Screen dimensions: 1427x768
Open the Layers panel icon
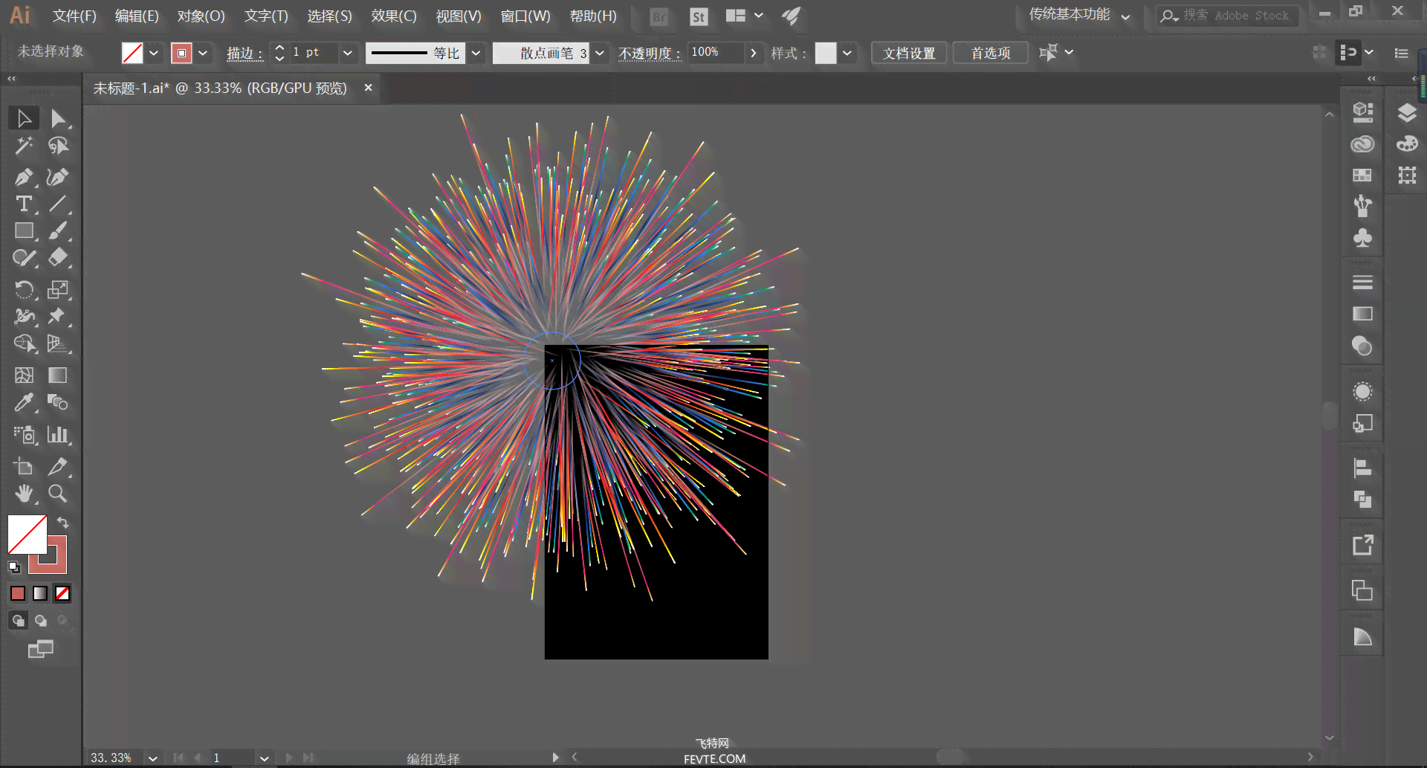[1406, 113]
